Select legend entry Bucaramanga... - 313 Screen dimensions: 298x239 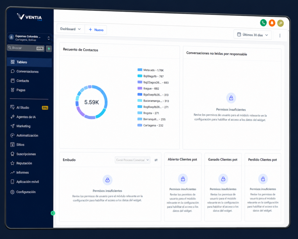tap(153, 101)
